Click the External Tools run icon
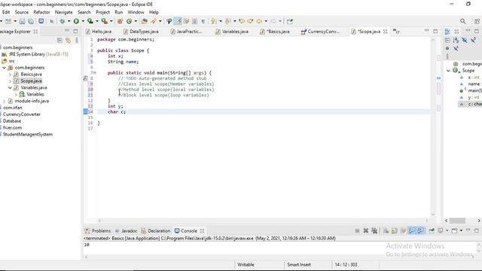The width and height of the screenshot is (482, 271). pos(104,21)
